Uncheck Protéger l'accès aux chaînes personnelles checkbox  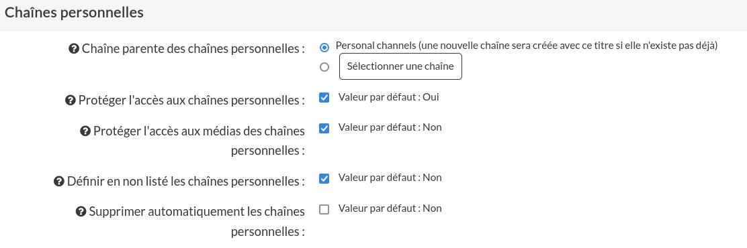[324, 97]
